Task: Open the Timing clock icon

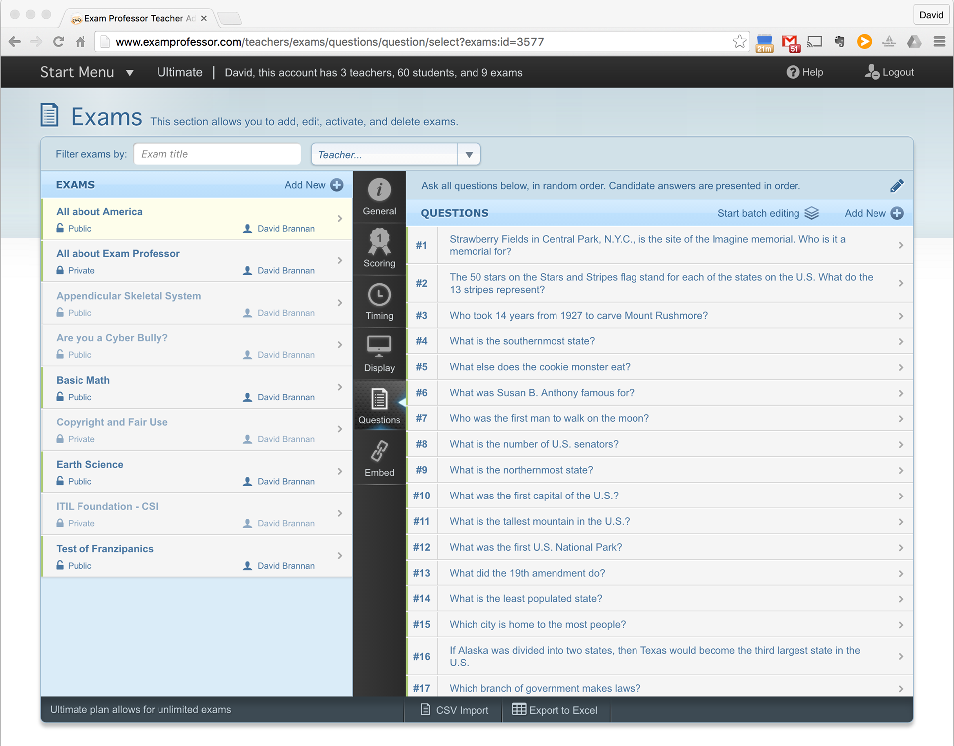Action: pyautogui.click(x=379, y=295)
